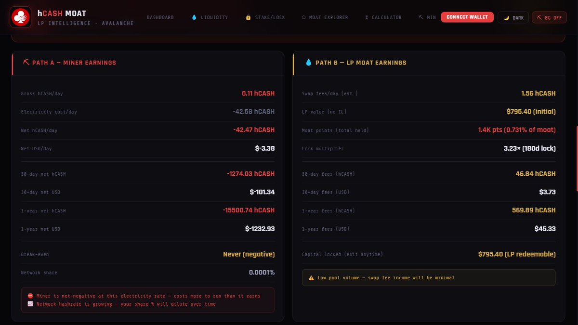Click the 'Moat points (total held)' label
This screenshot has width=578, height=325.
tap(335, 130)
